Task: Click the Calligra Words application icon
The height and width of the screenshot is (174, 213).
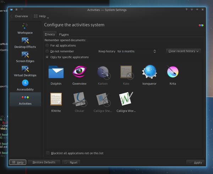Action: (126, 99)
